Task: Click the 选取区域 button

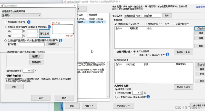Action: [x=45, y=34]
